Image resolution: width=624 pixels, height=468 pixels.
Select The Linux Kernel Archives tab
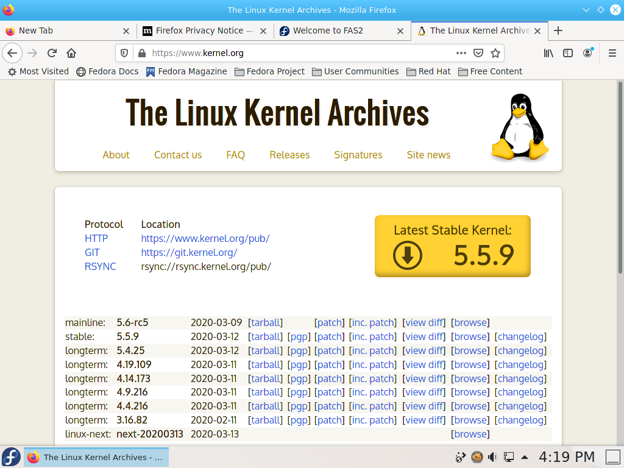(479, 30)
